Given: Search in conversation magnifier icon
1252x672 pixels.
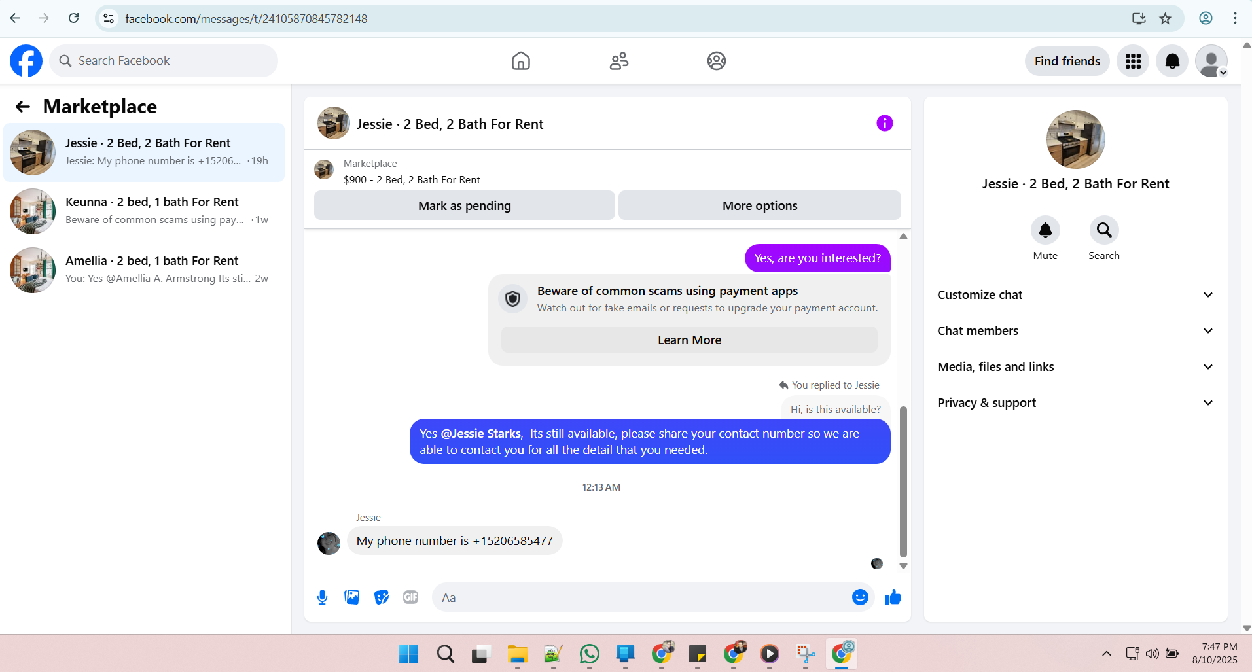Looking at the screenshot, I should 1104,230.
